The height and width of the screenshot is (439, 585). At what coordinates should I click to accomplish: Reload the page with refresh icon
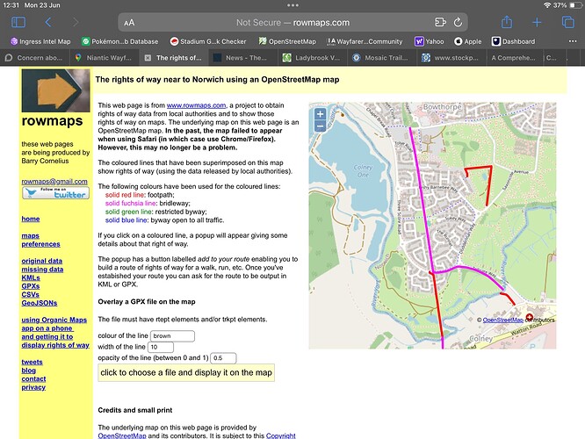[x=458, y=22]
